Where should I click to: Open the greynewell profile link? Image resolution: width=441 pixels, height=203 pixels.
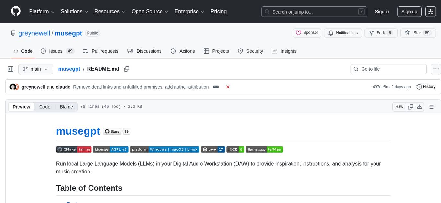click(34, 33)
